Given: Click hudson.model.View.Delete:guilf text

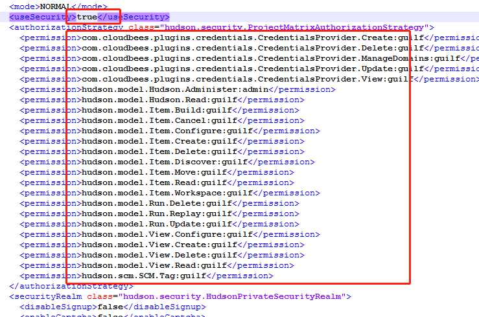Looking at the screenshot, I should pos(159,256).
